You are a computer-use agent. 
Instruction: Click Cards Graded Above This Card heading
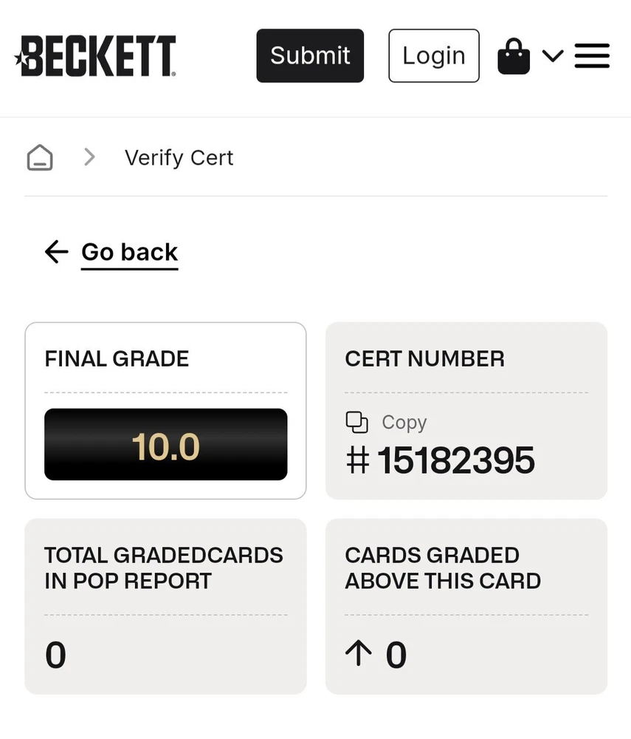point(442,568)
